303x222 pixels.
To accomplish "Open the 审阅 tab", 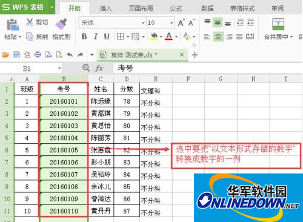I will pyautogui.click(x=278, y=8).
